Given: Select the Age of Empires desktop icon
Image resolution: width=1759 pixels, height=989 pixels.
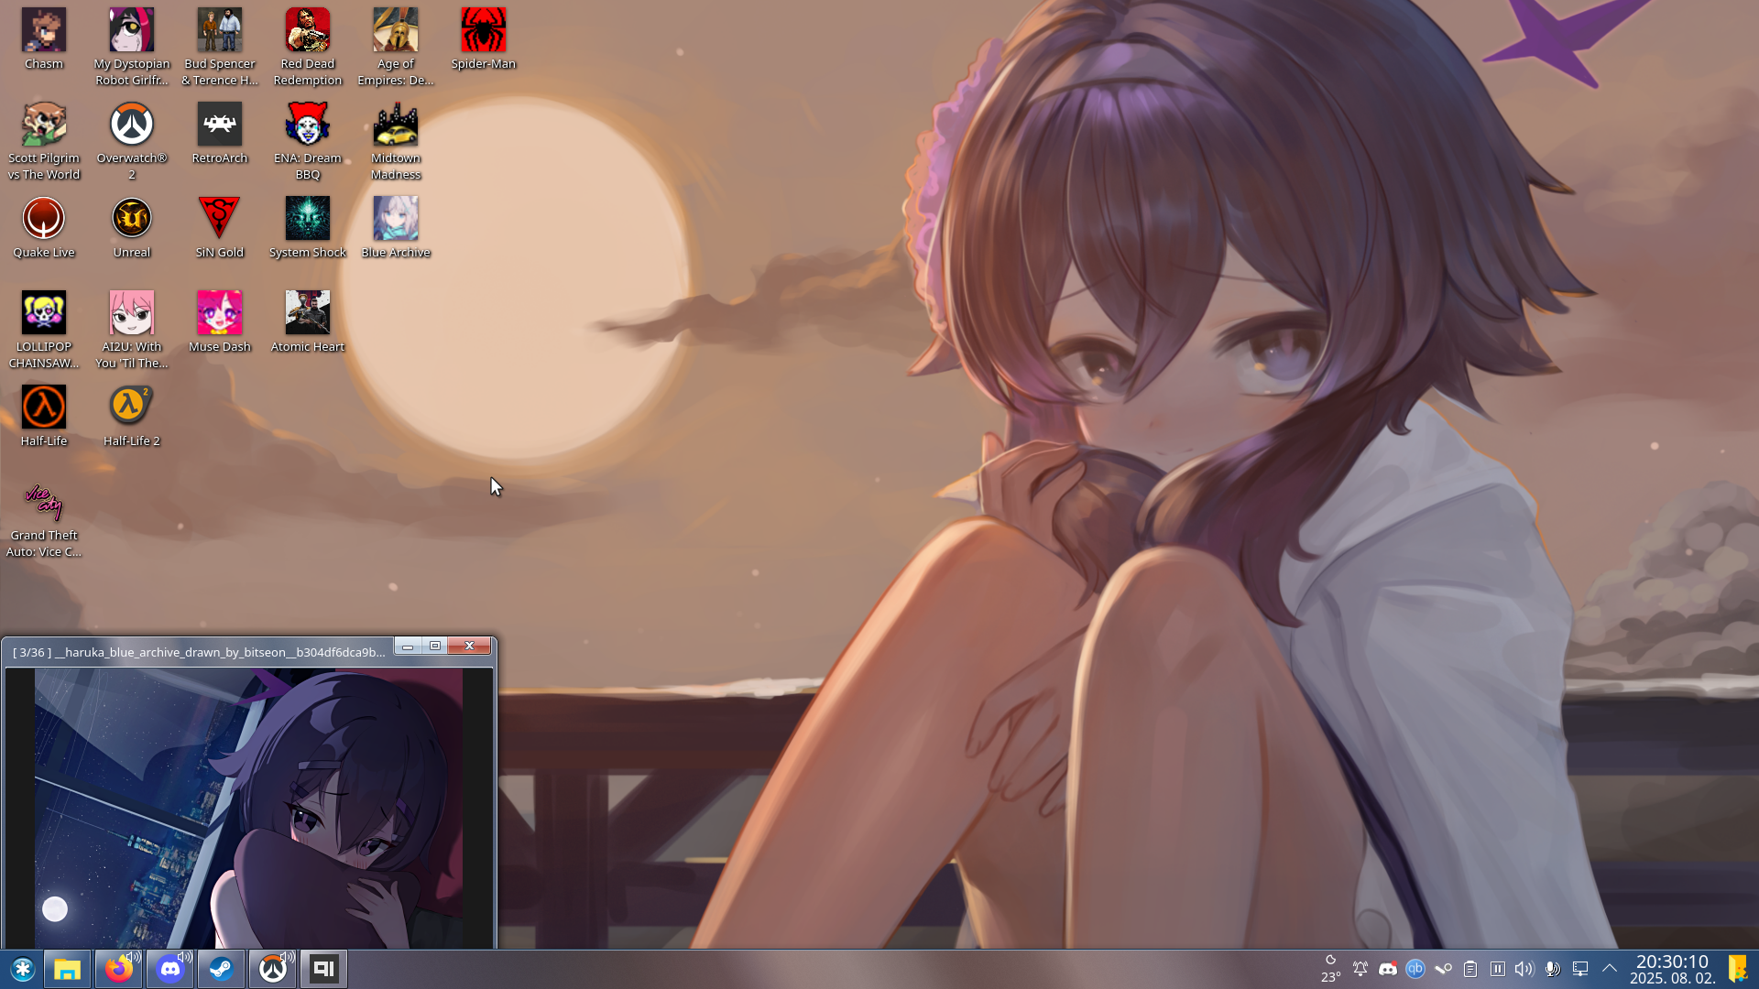Looking at the screenshot, I should (396, 48).
